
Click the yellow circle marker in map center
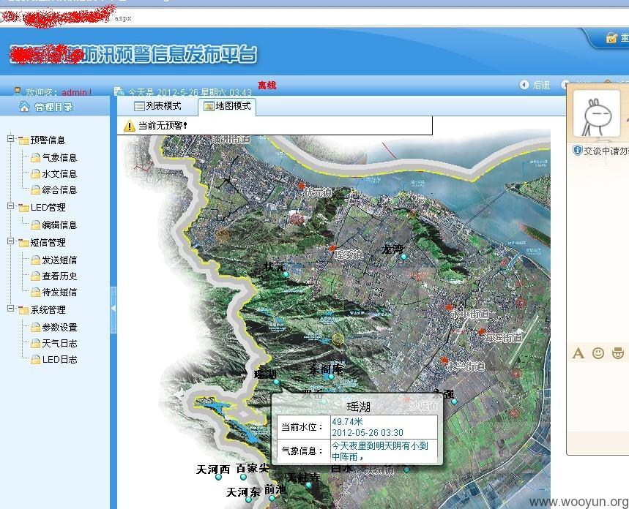[x=338, y=339]
